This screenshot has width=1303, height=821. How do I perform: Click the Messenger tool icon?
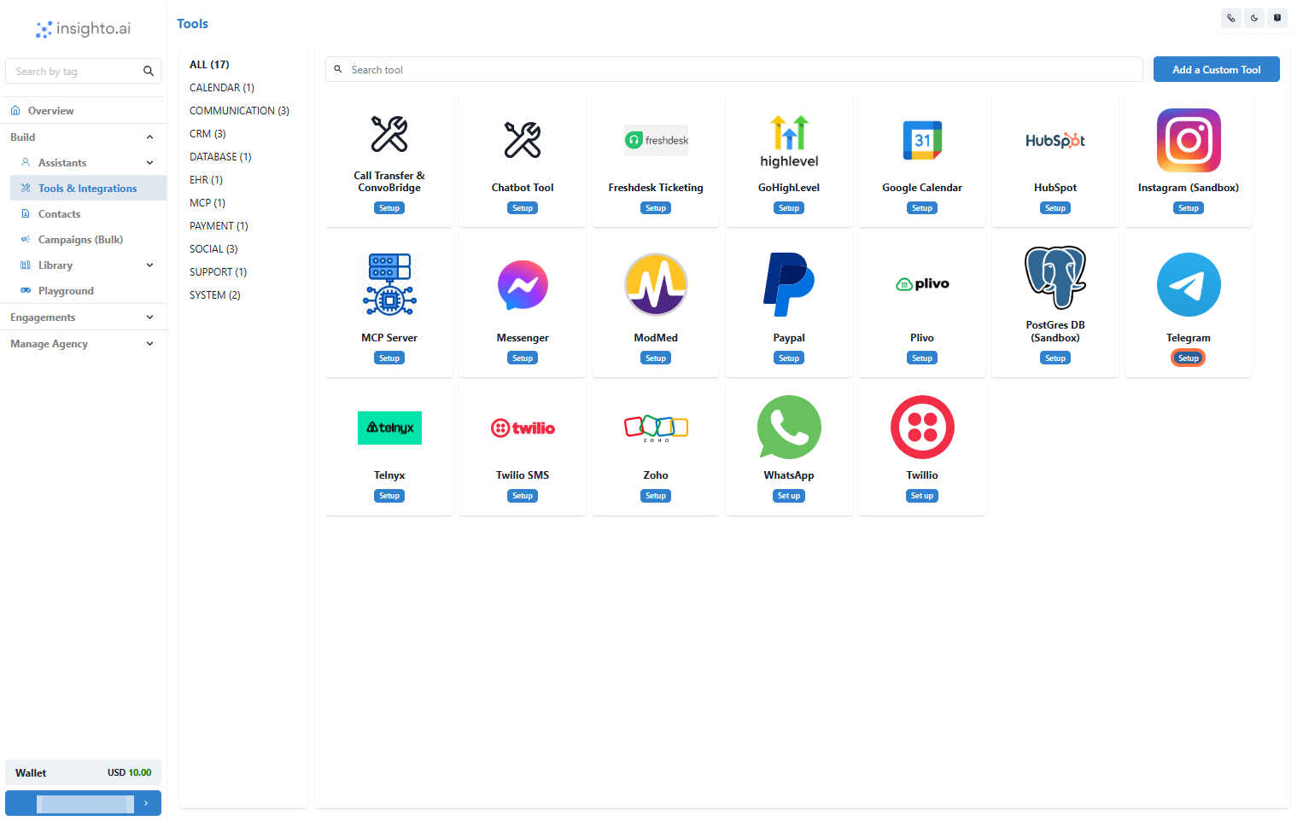point(522,284)
